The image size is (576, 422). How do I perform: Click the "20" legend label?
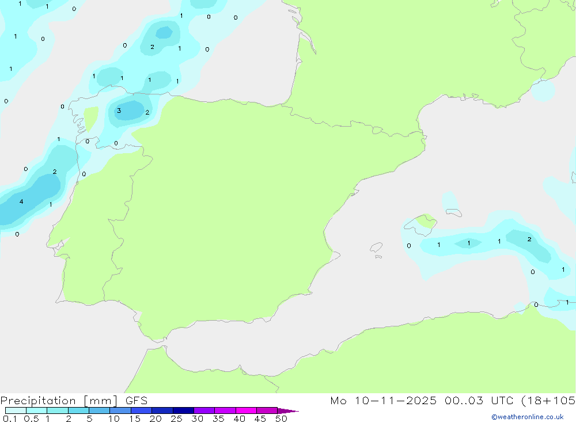(156, 419)
